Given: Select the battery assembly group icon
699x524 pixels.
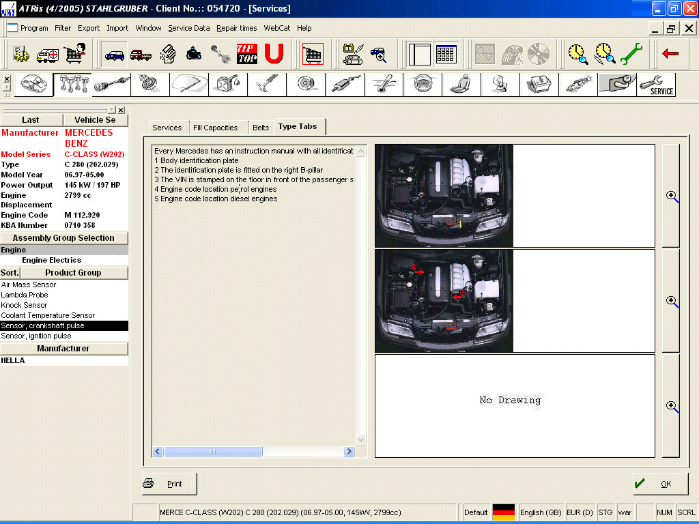Looking at the screenshot, I should click(x=539, y=85).
